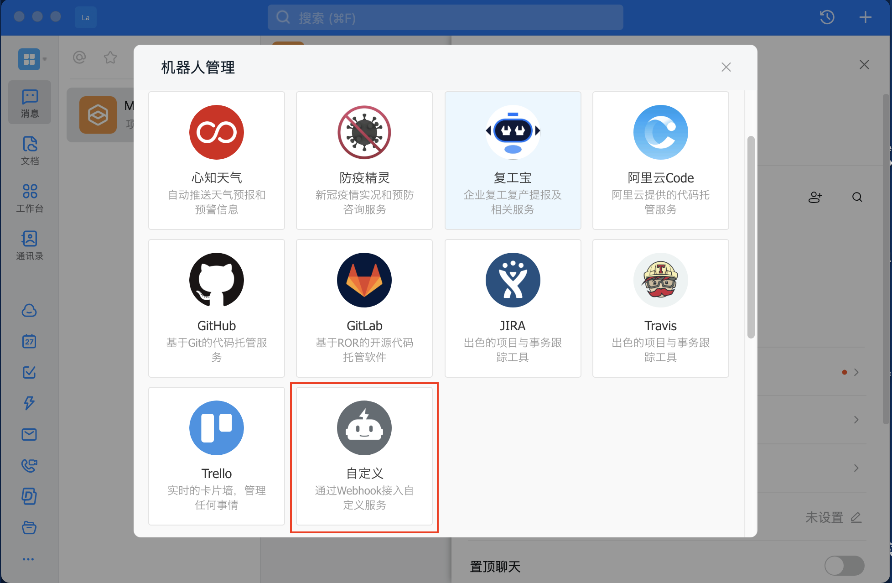
Task: Open the three-dot more menu in sidebar
Action: coord(28,559)
